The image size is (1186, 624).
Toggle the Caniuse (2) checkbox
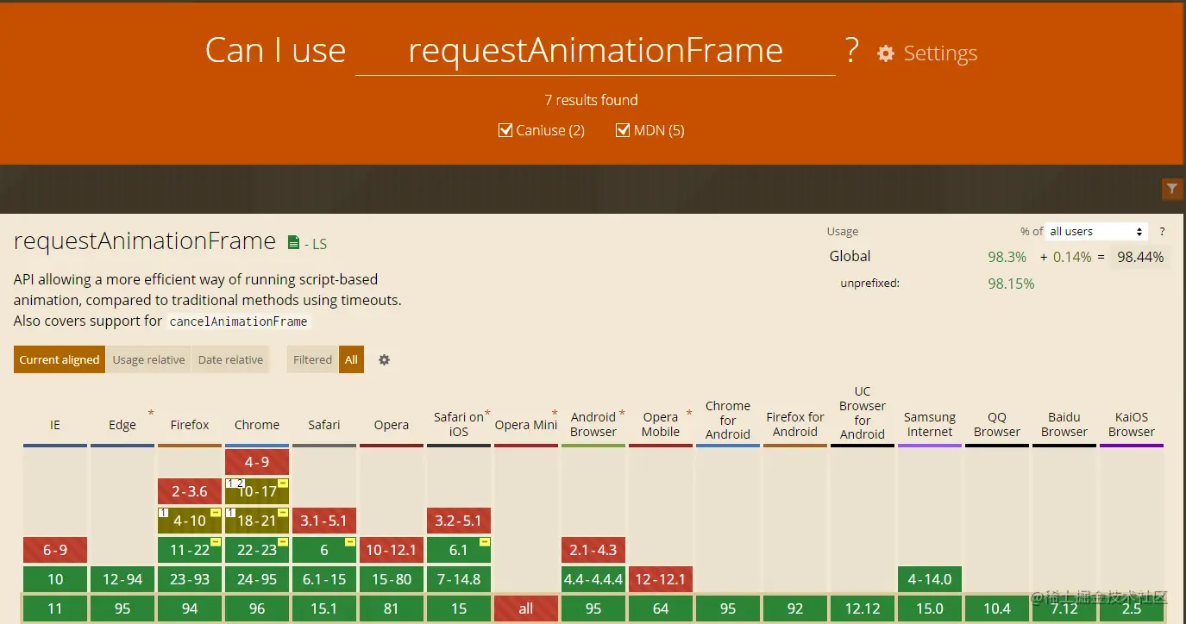(505, 130)
